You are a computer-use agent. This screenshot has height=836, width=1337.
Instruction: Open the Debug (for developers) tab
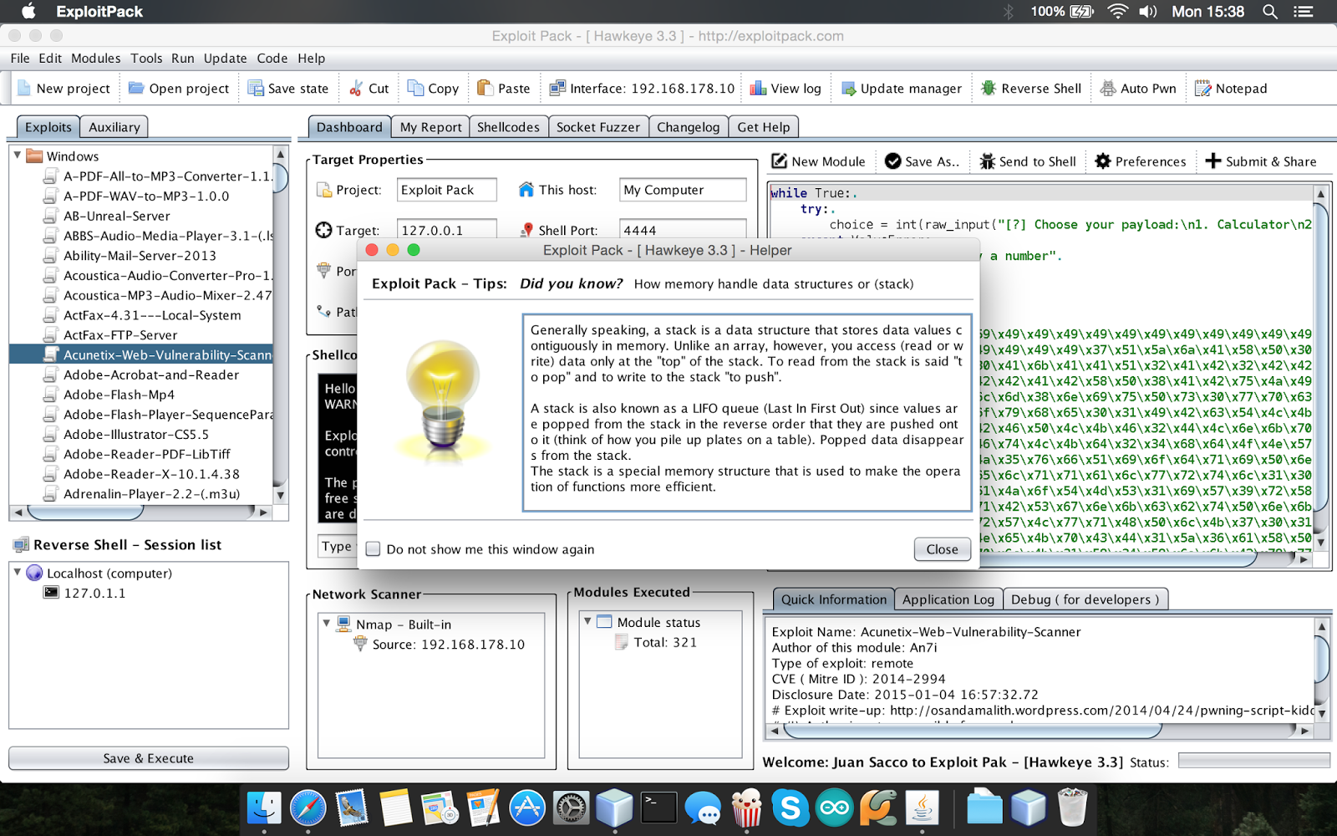click(1085, 599)
